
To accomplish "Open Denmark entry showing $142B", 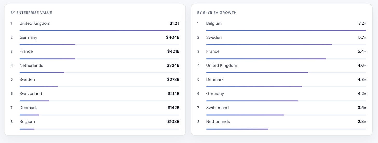I will pos(95,110).
